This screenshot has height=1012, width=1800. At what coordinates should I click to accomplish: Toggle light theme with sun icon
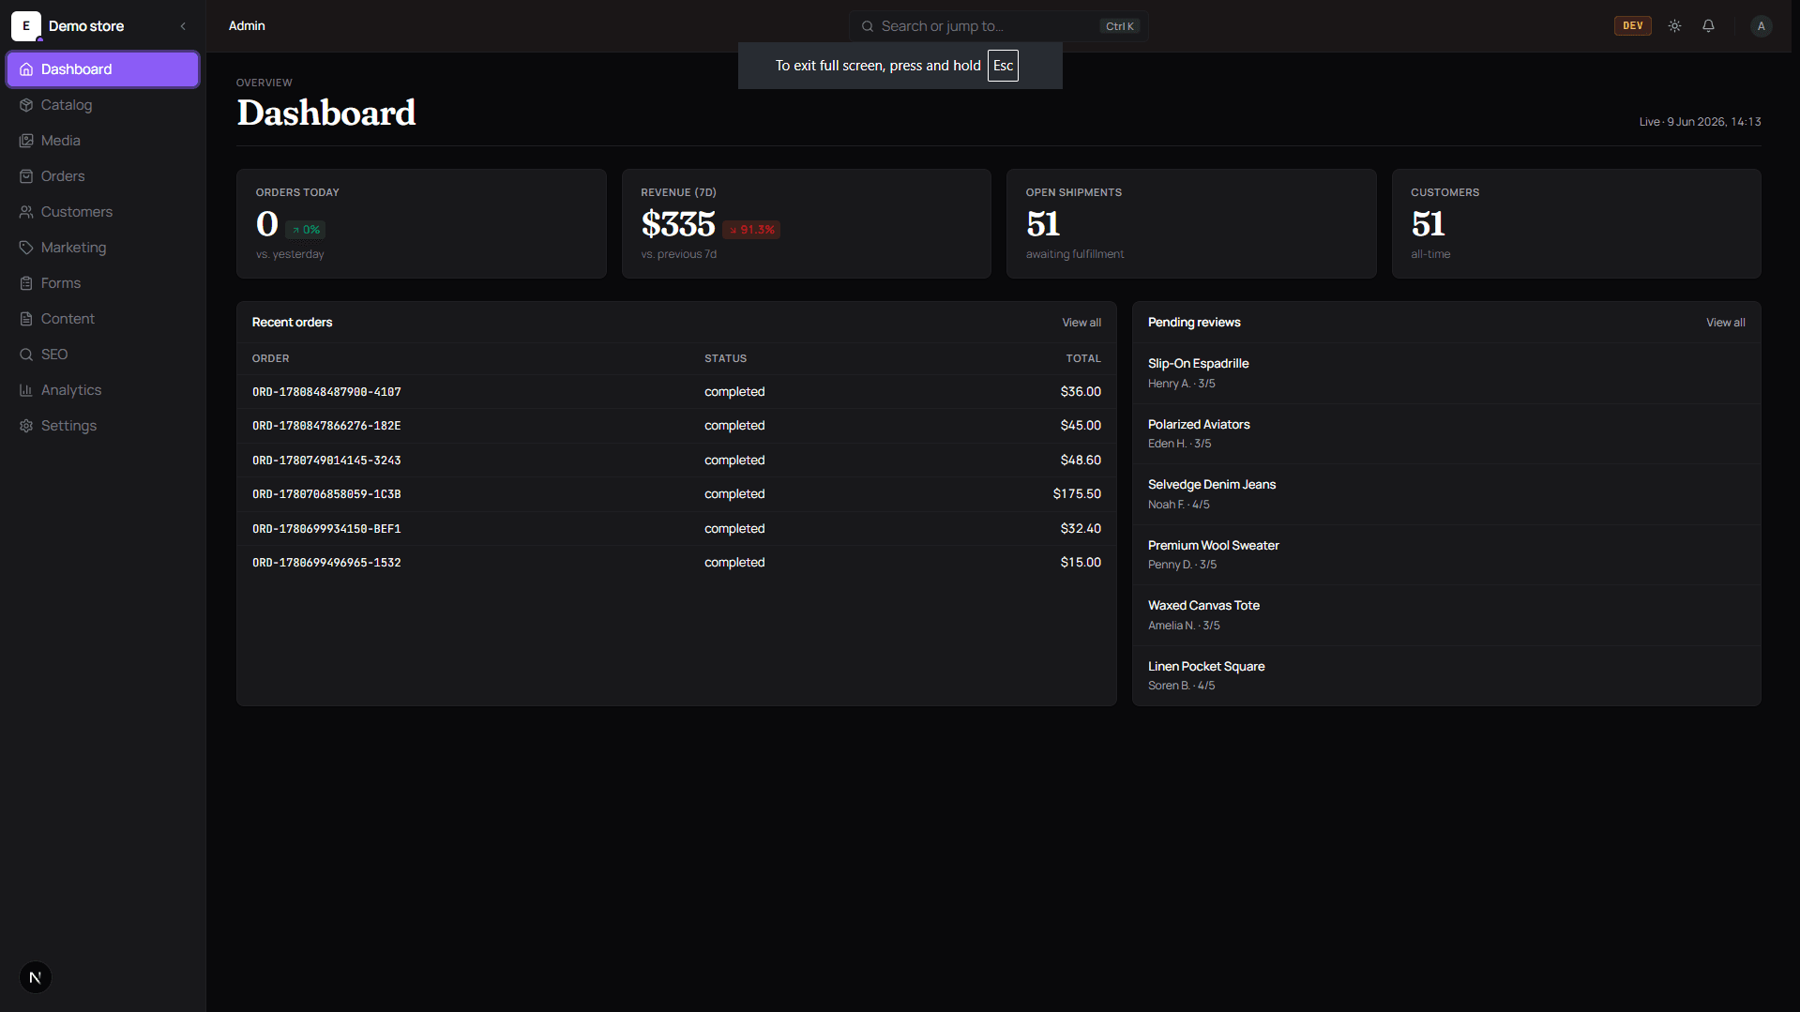click(x=1674, y=26)
